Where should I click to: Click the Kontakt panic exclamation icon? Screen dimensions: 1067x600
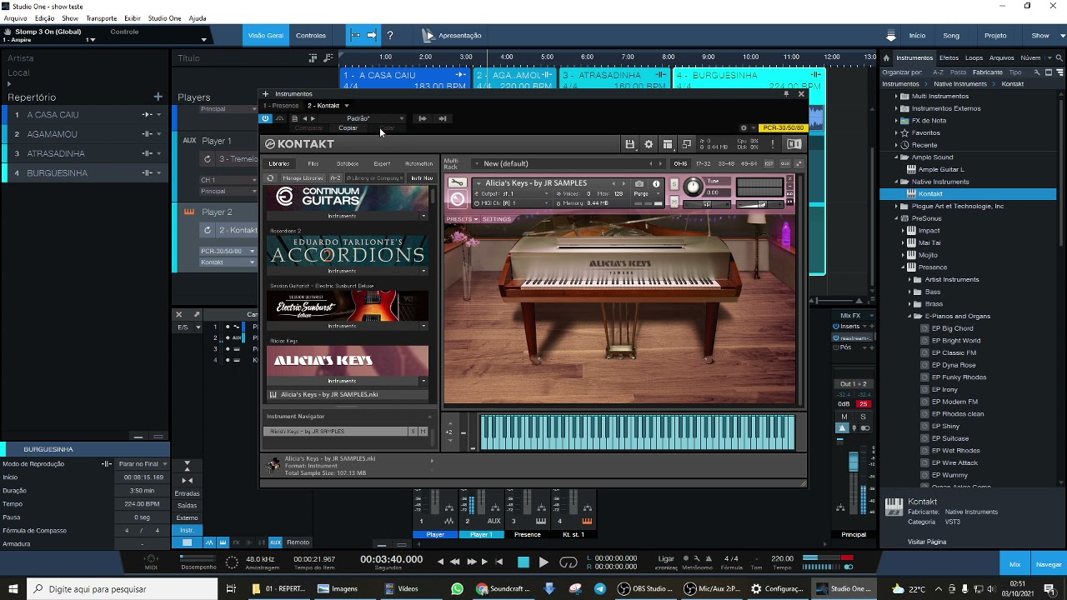tap(772, 144)
